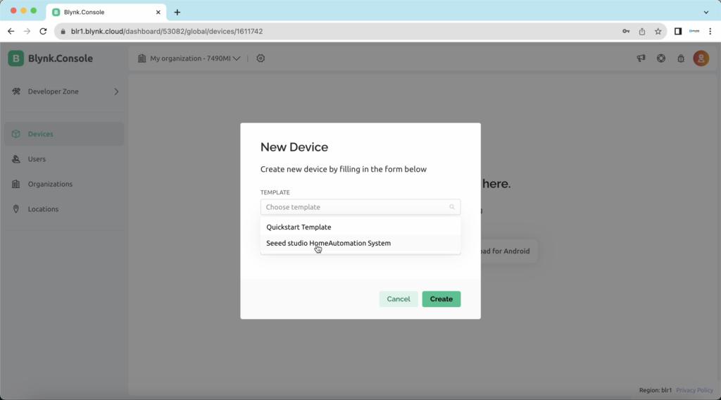This screenshot has width=721, height=400.
Task: Select the Blynk.Console browser tab
Action: pyautogui.click(x=106, y=13)
